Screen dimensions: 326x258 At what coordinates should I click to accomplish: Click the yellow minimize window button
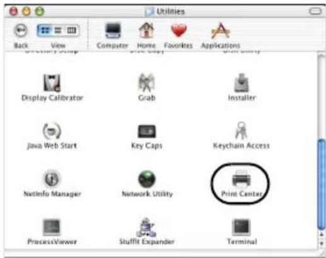tap(26, 11)
